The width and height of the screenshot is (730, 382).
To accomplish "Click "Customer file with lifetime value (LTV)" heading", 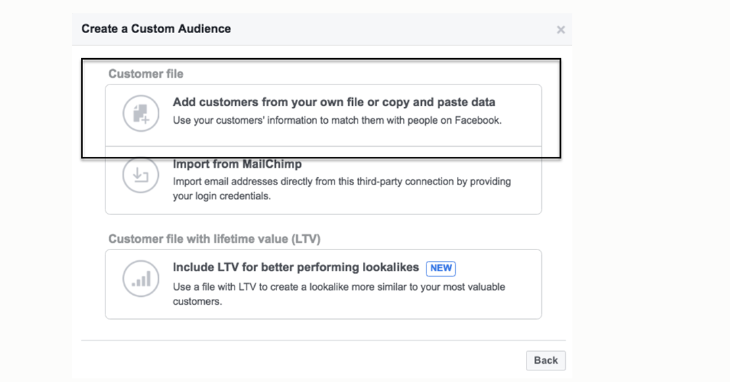I will tap(214, 239).
